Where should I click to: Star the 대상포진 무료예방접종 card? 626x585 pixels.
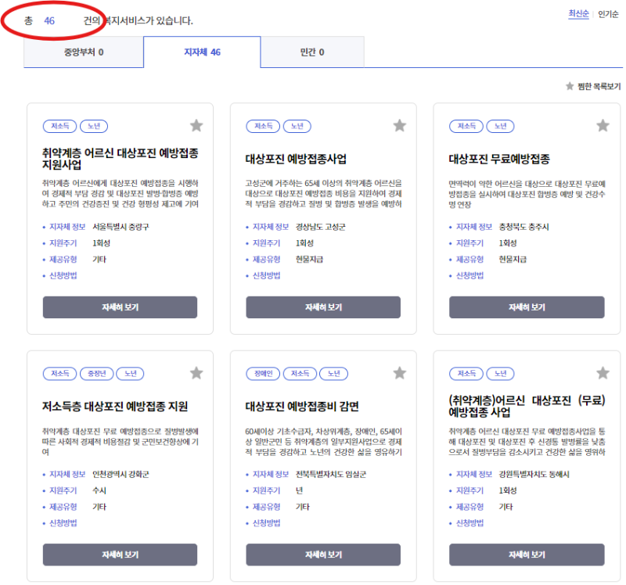[603, 124]
